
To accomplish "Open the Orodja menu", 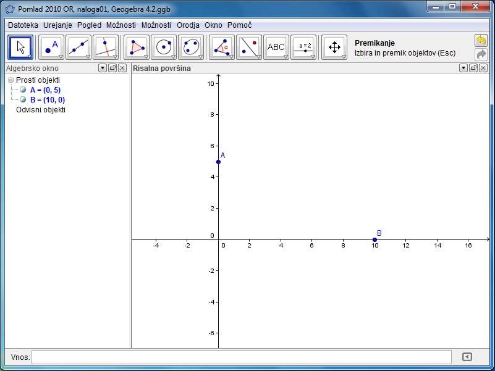I will click(188, 25).
